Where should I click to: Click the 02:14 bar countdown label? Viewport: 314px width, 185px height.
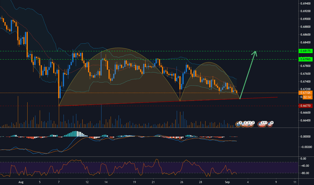[x=307, y=97]
